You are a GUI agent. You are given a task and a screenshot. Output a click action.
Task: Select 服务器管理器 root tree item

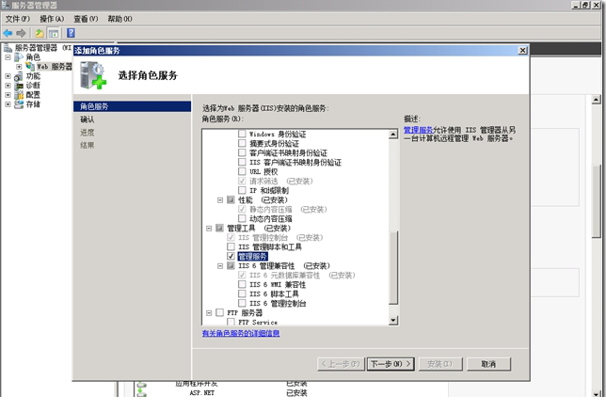click(42, 48)
